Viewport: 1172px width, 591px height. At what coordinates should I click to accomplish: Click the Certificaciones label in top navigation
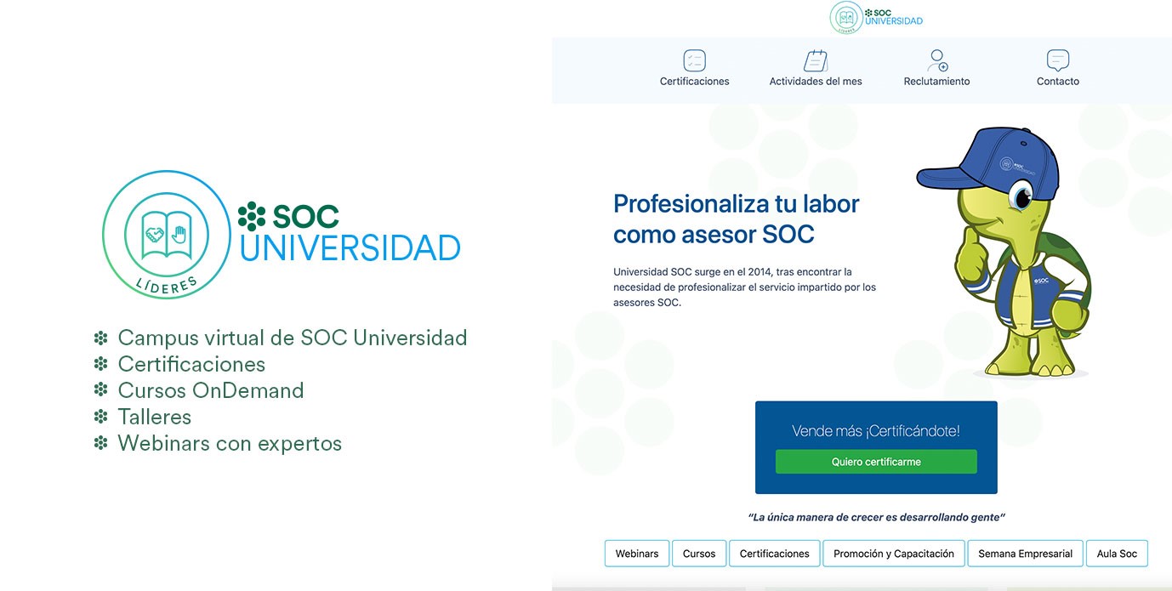point(694,82)
